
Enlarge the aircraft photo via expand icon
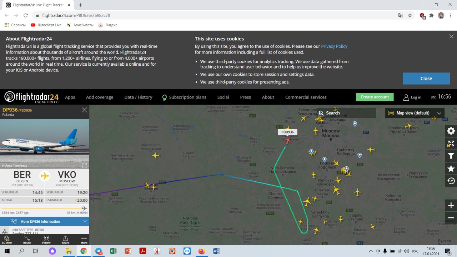85,165
